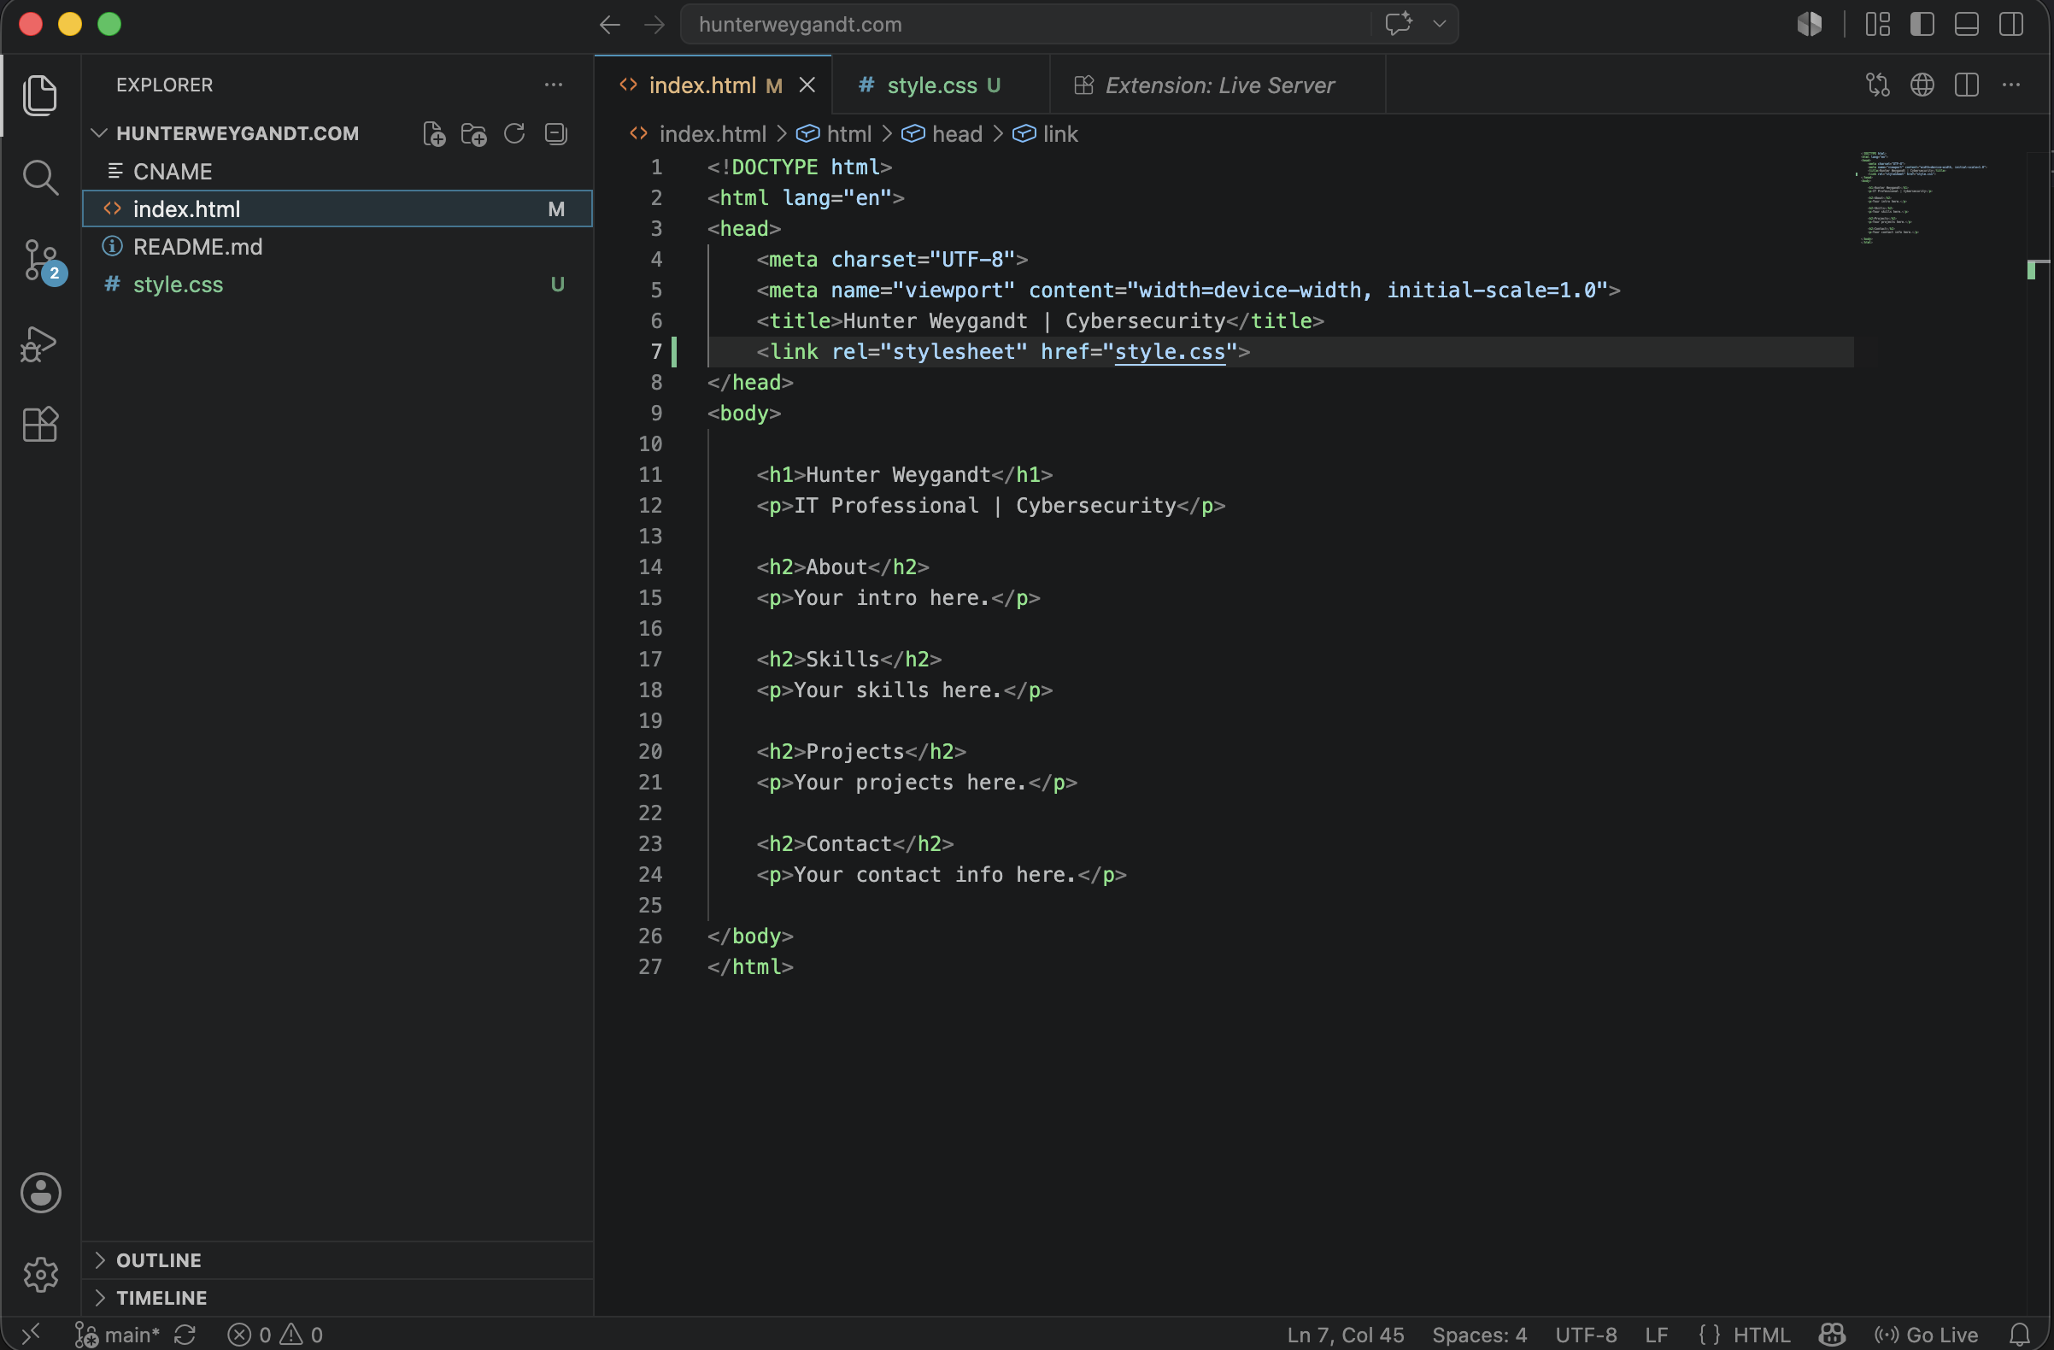The width and height of the screenshot is (2054, 1350).
Task: Select encoding UTF-8 in status bar
Action: point(1586,1335)
